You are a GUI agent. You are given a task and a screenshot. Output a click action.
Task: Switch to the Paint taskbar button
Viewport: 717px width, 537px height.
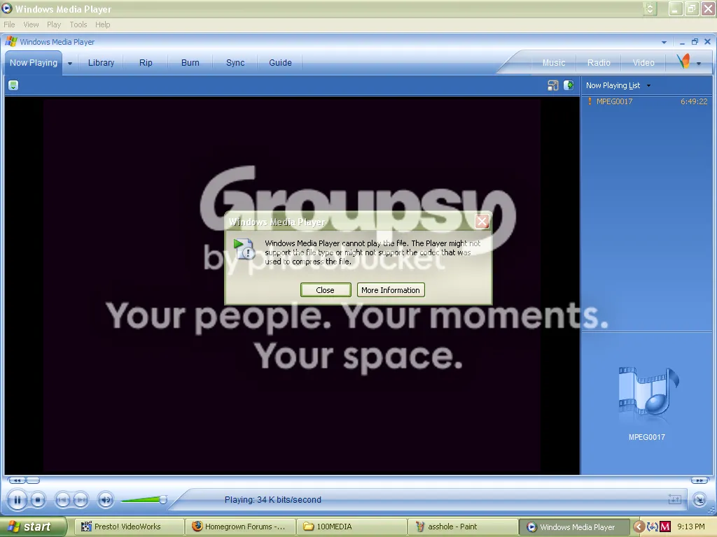point(463,527)
